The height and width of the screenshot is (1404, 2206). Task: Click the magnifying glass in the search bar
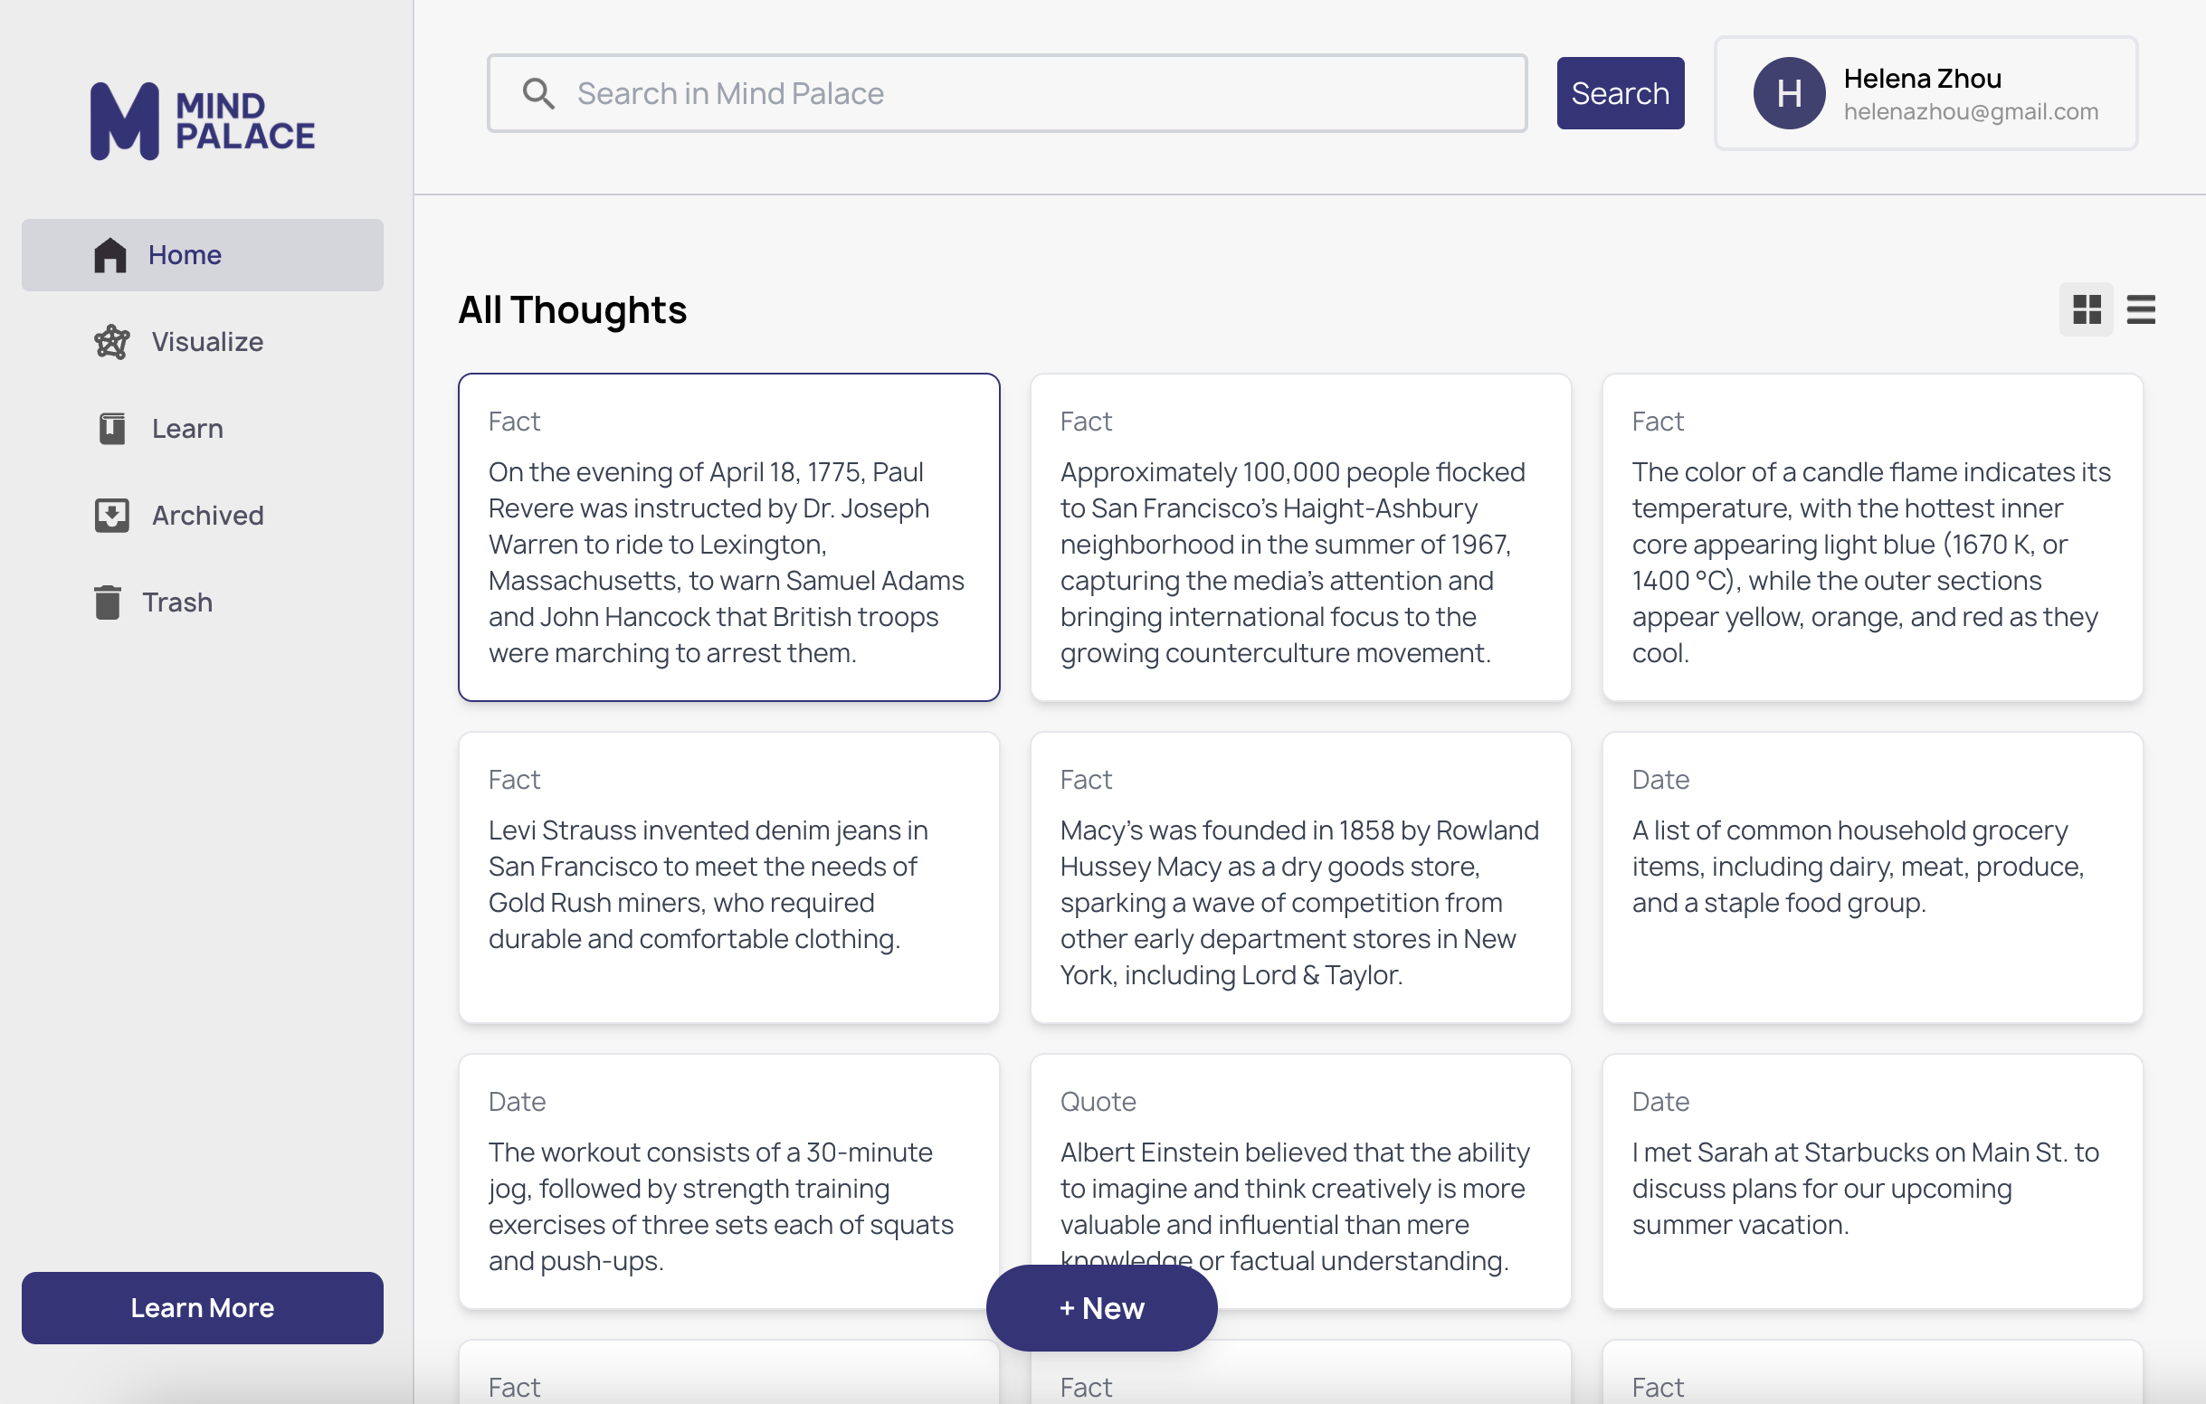coord(539,92)
